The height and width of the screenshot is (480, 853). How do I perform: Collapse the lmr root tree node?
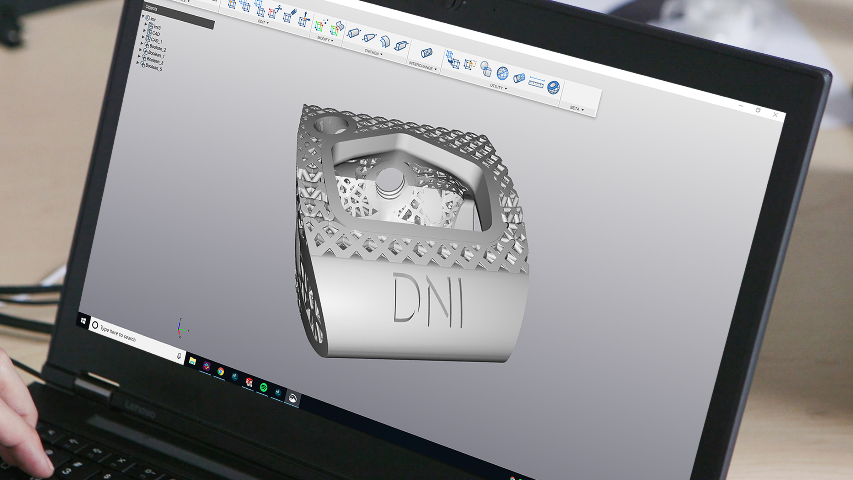143,16
